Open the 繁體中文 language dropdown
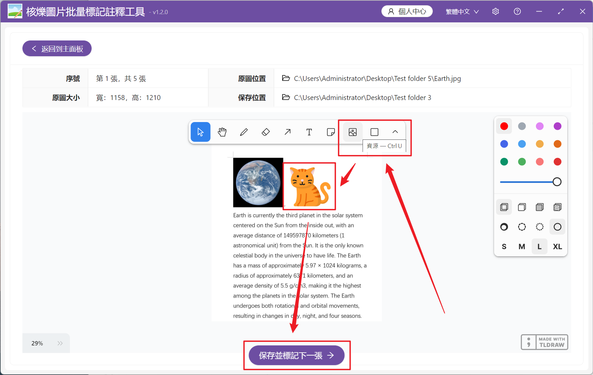593x375 pixels. (x=462, y=12)
